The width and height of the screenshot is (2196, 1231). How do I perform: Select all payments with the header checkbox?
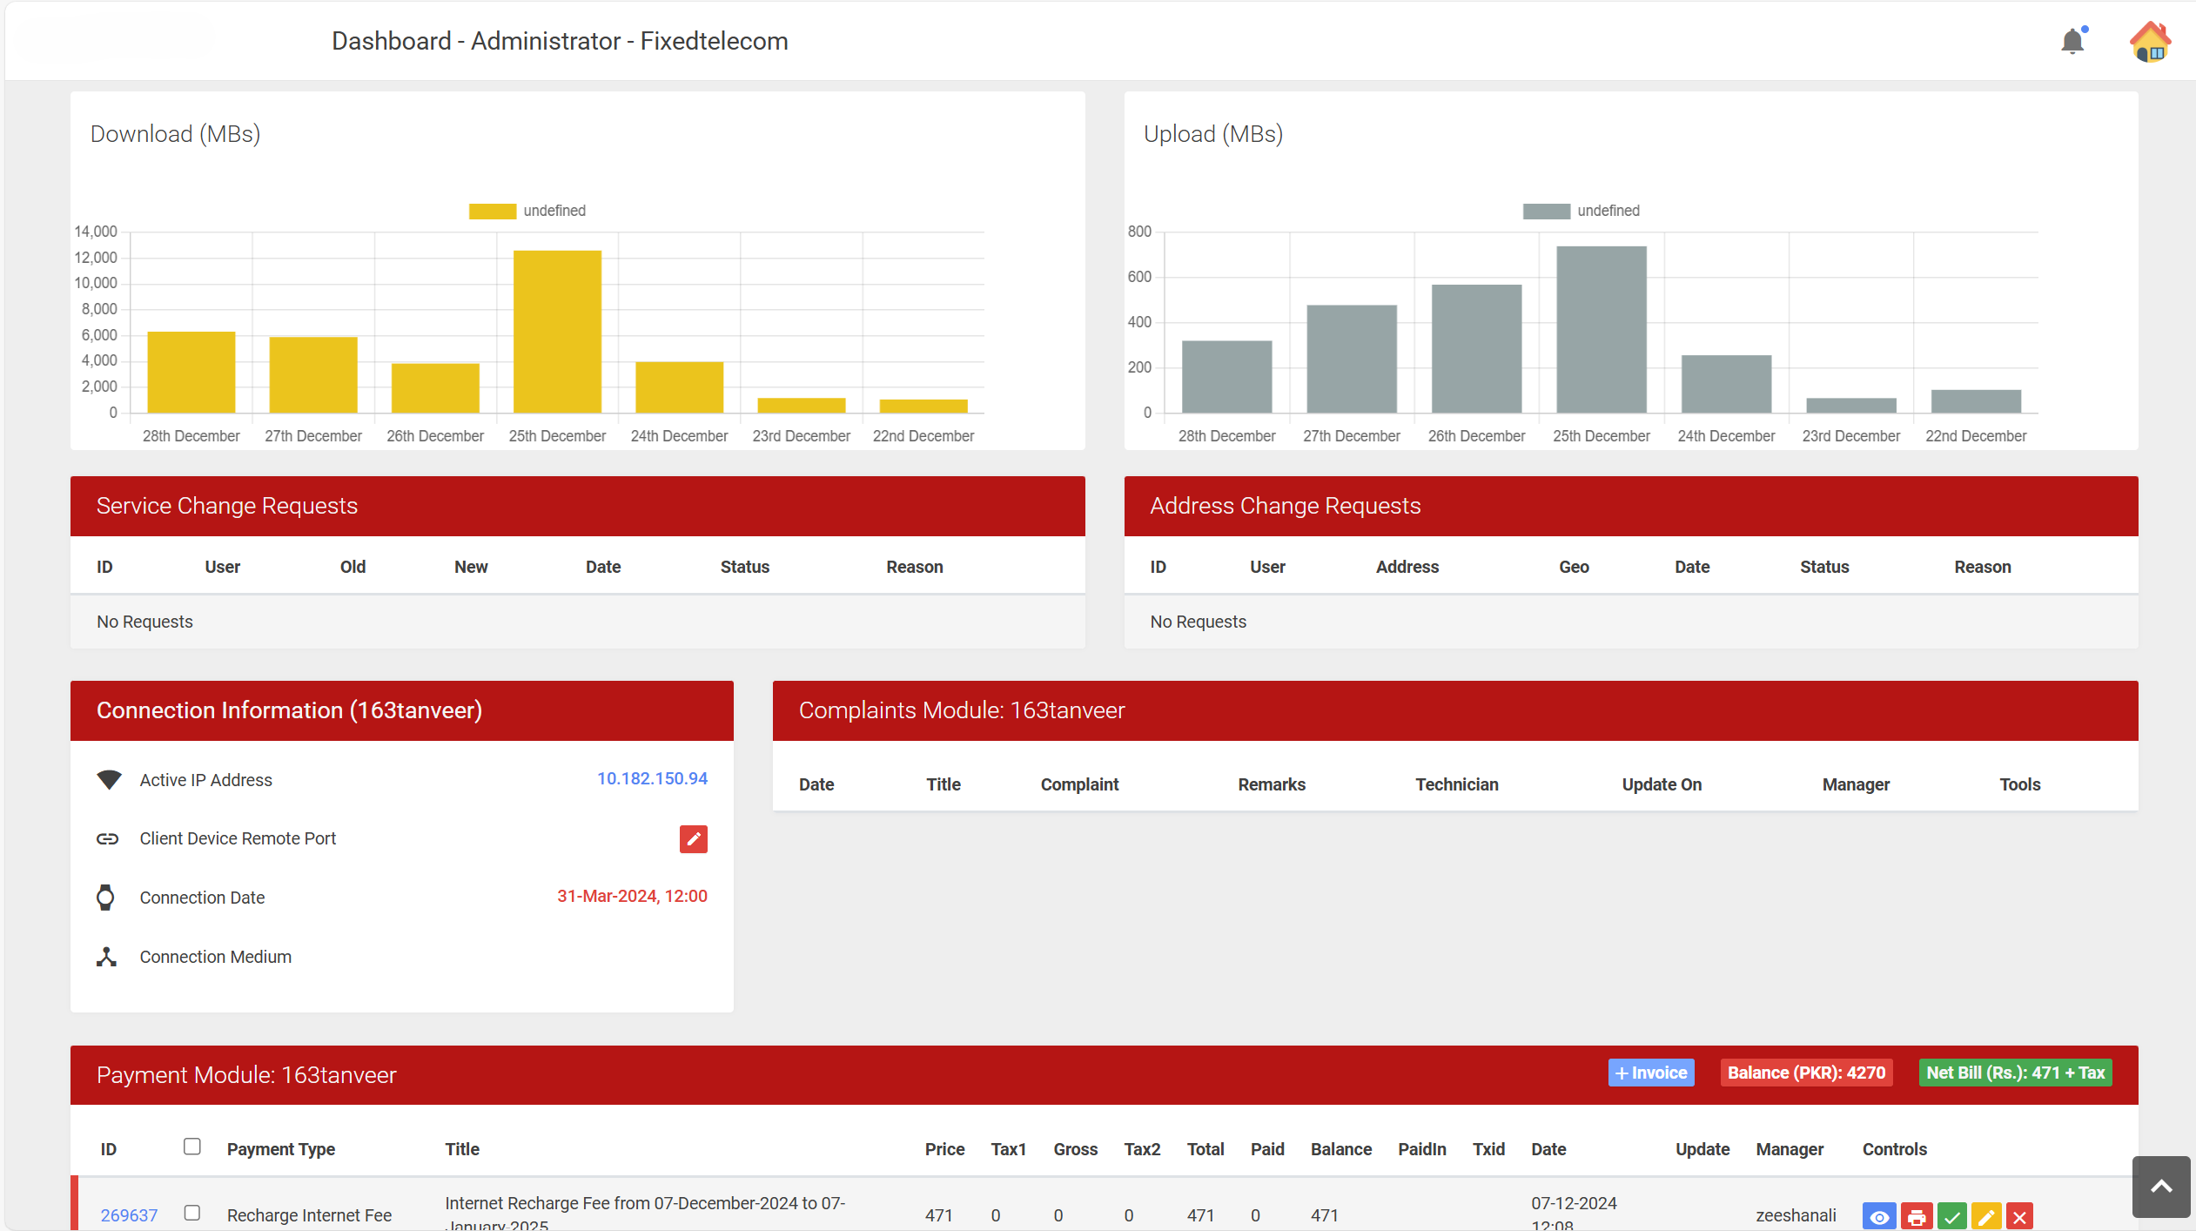(x=191, y=1147)
